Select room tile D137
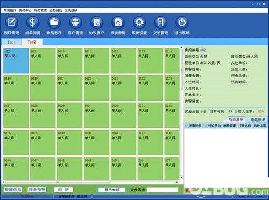Viewport: 269px width, 200px height. point(43,142)
